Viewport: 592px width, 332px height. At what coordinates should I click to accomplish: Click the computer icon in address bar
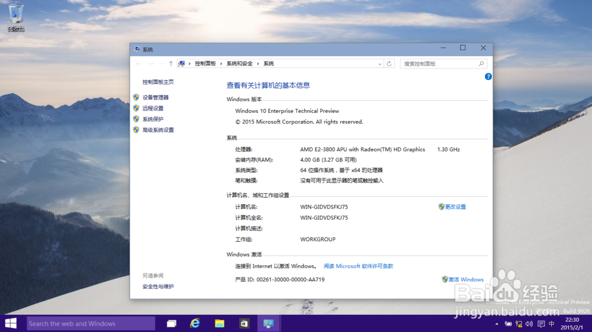pos(182,64)
